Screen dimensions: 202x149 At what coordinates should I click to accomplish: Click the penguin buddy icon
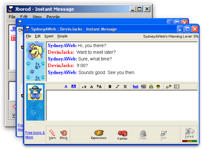point(36,92)
